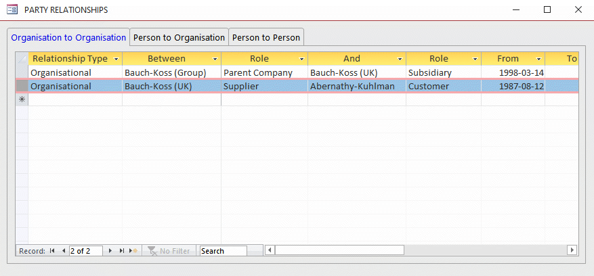
Task: Go to the first record
Action: [x=52, y=251]
